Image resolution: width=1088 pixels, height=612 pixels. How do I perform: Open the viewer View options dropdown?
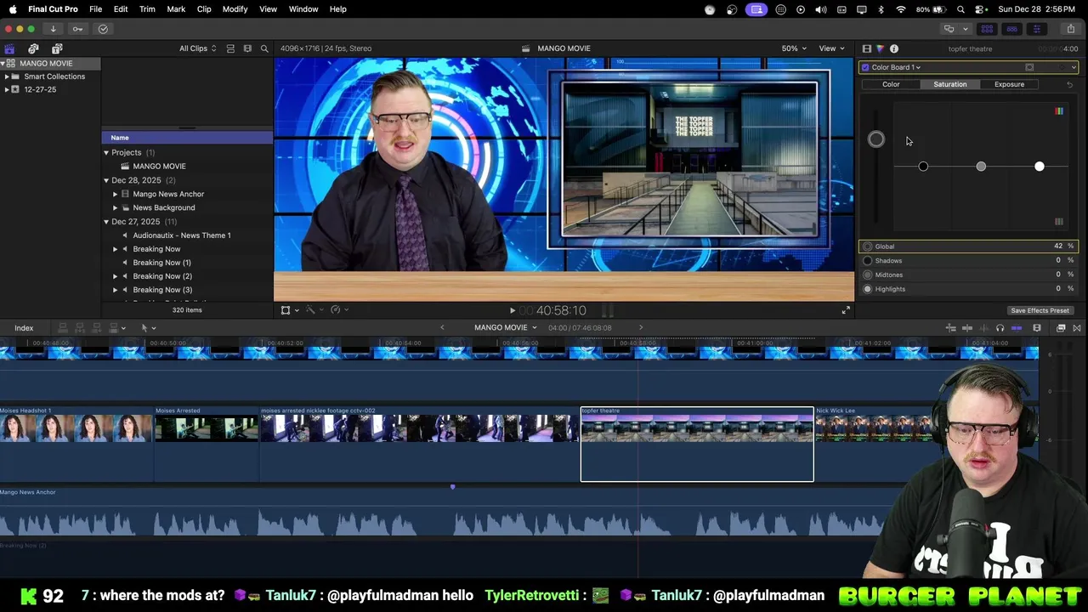click(x=831, y=48)
